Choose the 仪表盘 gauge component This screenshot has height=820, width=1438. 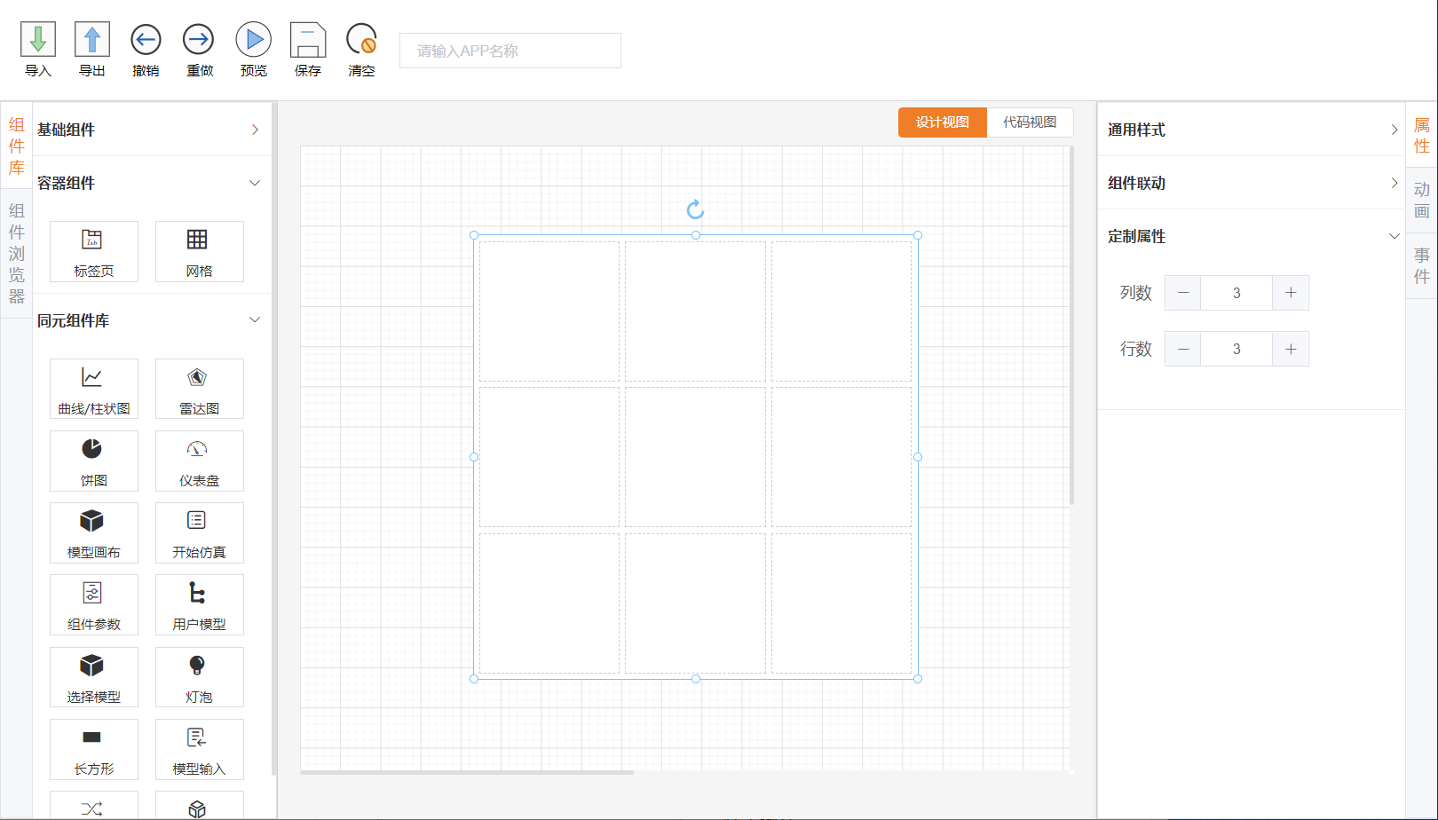(x=200, y=461)
